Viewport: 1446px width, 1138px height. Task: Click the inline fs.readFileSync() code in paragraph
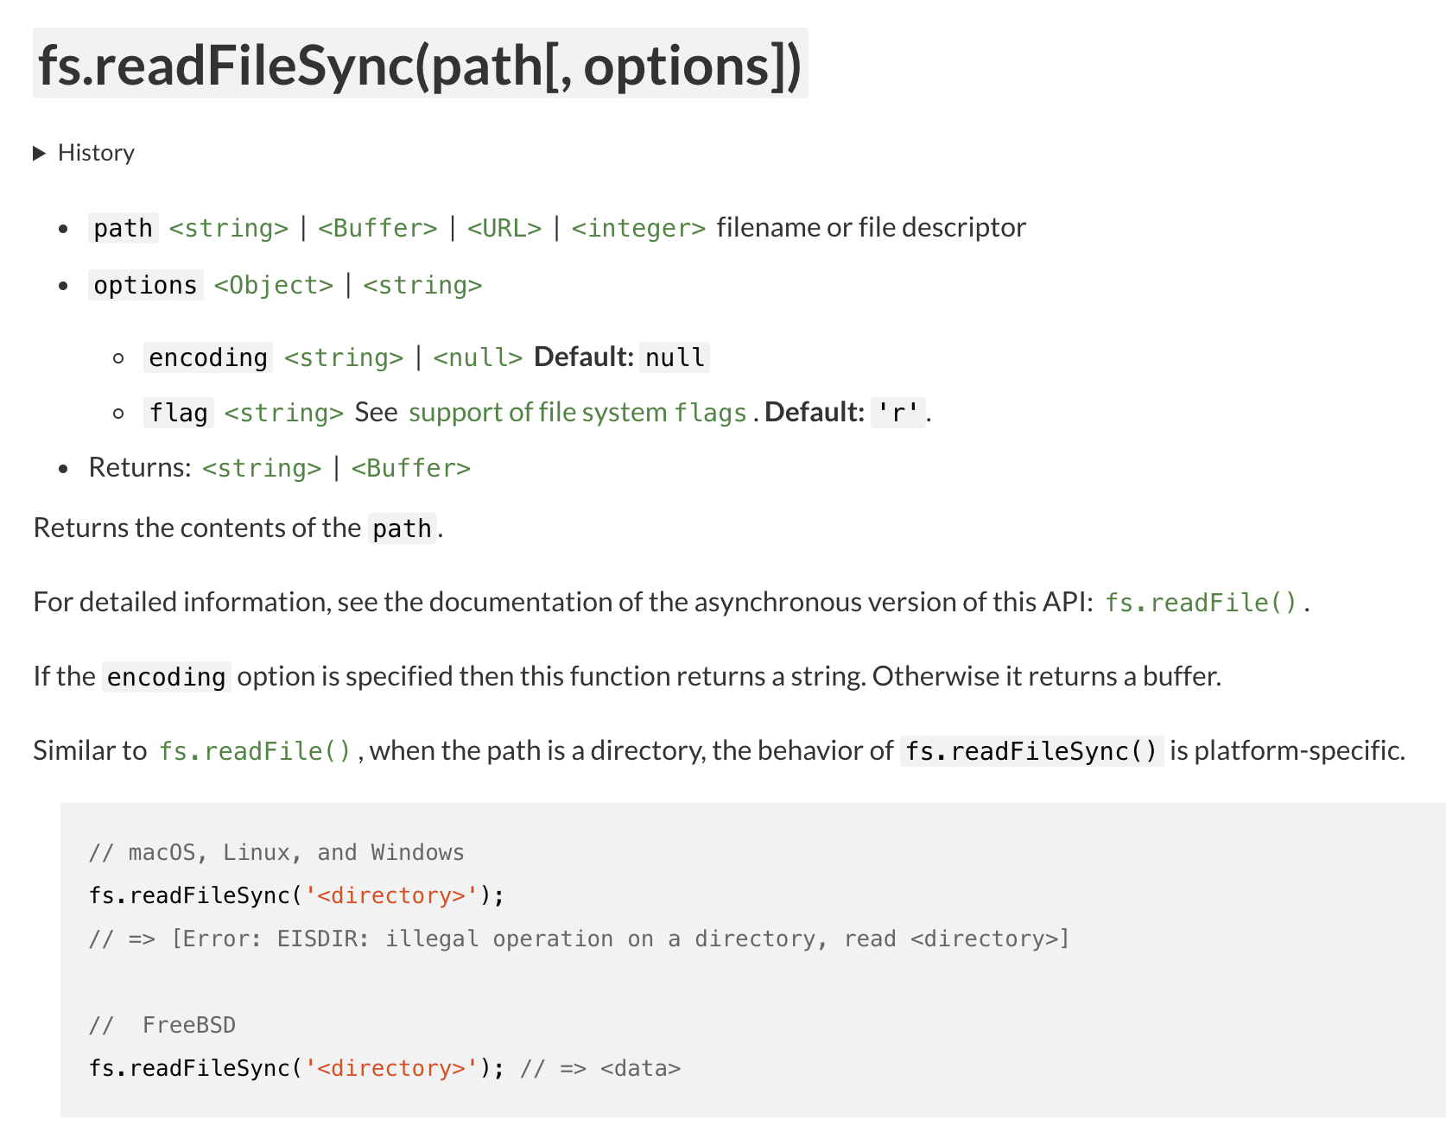pos(1031,751)
